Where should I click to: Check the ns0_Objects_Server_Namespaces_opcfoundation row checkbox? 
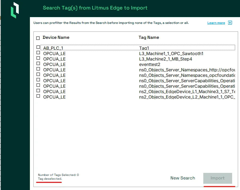(x=38, y=74)
